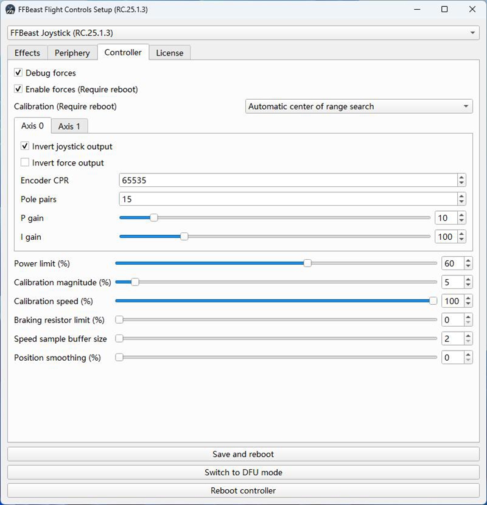
Task: Disable the Enable forces checkbox
Action: pyautogui.click(x=18, y=89)
